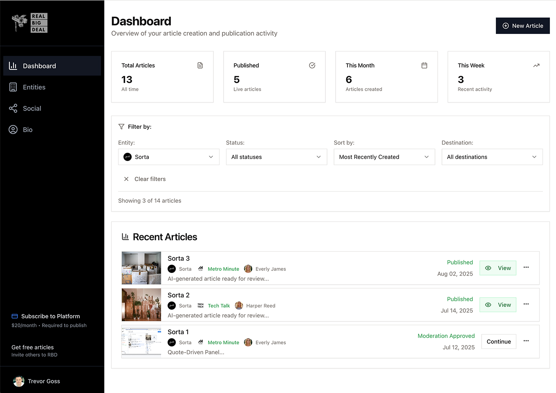Open the ellipsis menu for Sorta 2

pyautogui.click(x=526, y=304)
